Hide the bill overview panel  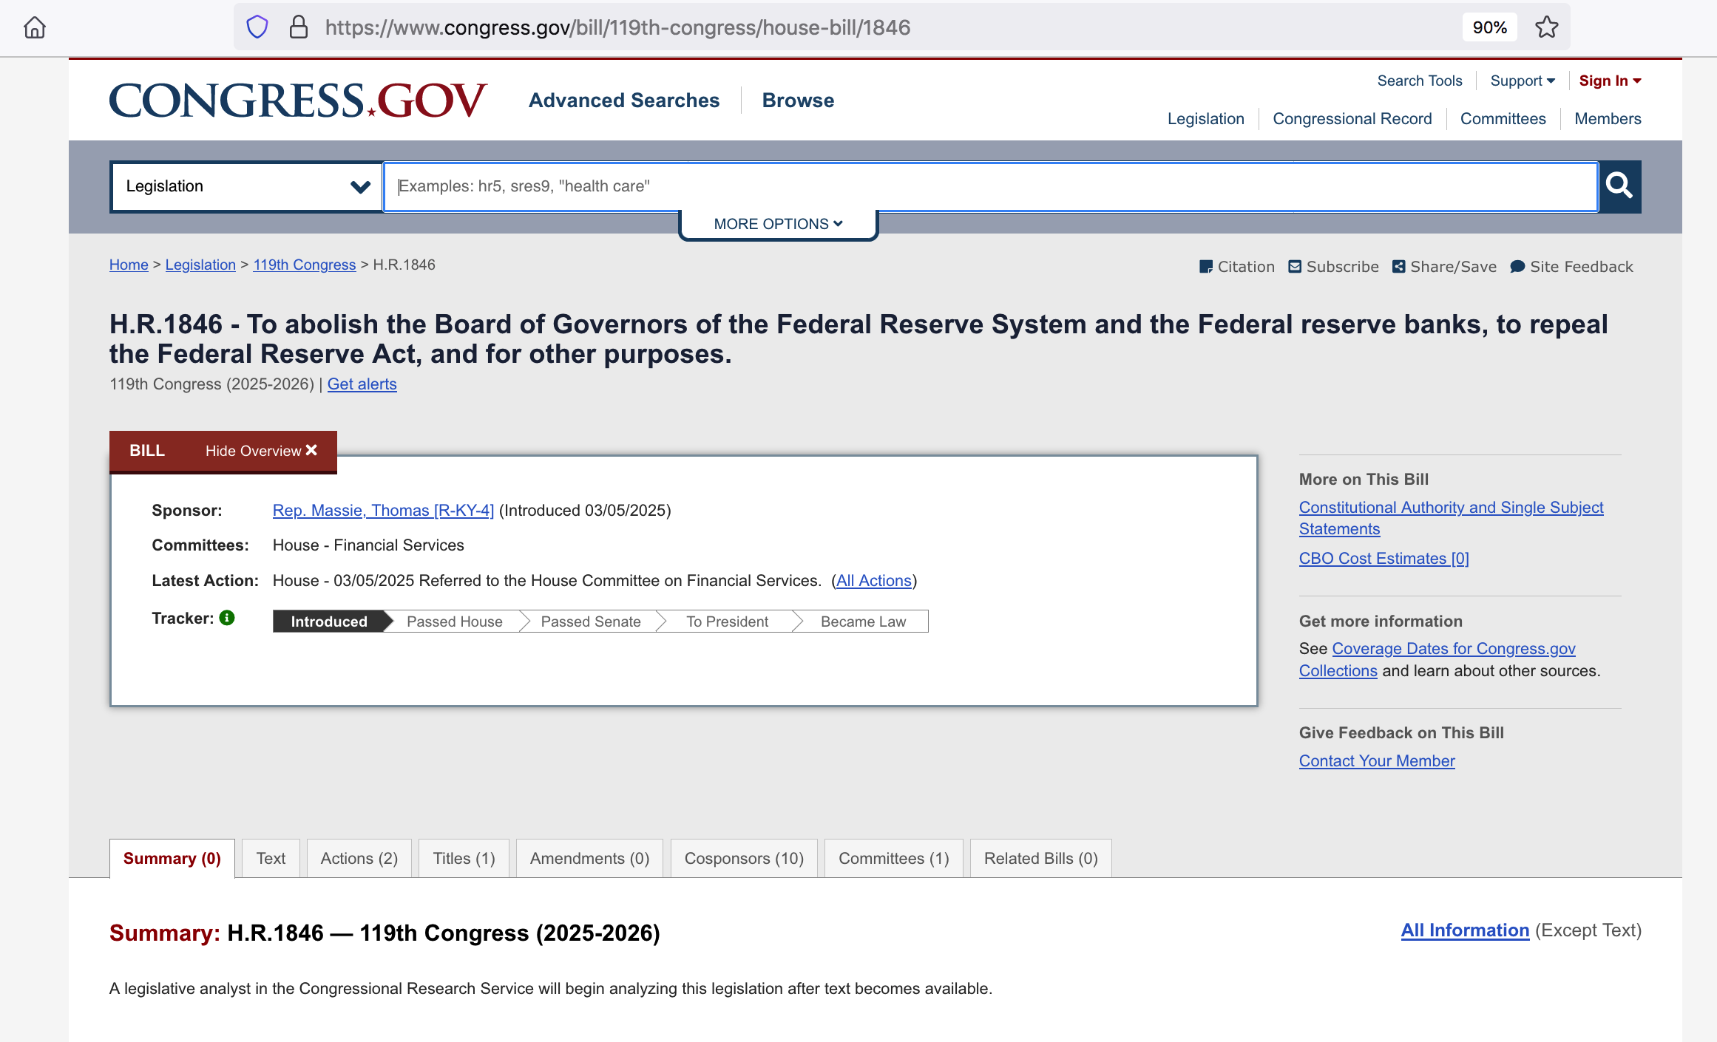tap(261, 451)
